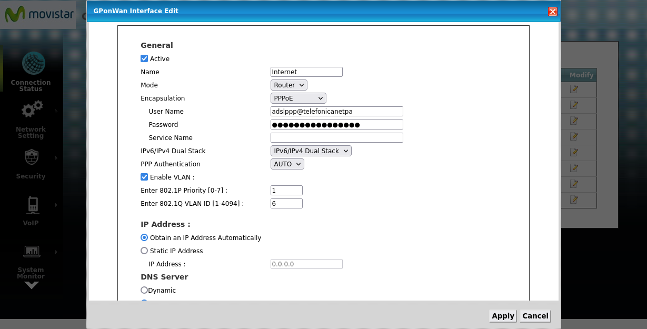Close the GPonWan Interface Edit dialog

pyautogui.click(x=552, y=12)
